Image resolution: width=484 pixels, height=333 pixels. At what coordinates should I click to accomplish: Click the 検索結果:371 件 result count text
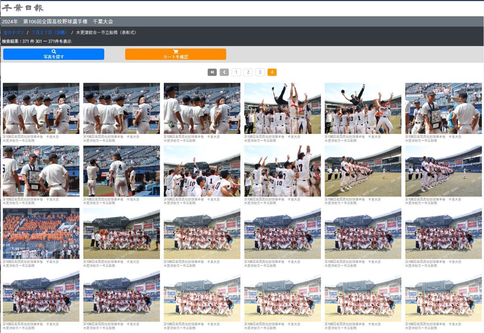click(x=37, y=41)
